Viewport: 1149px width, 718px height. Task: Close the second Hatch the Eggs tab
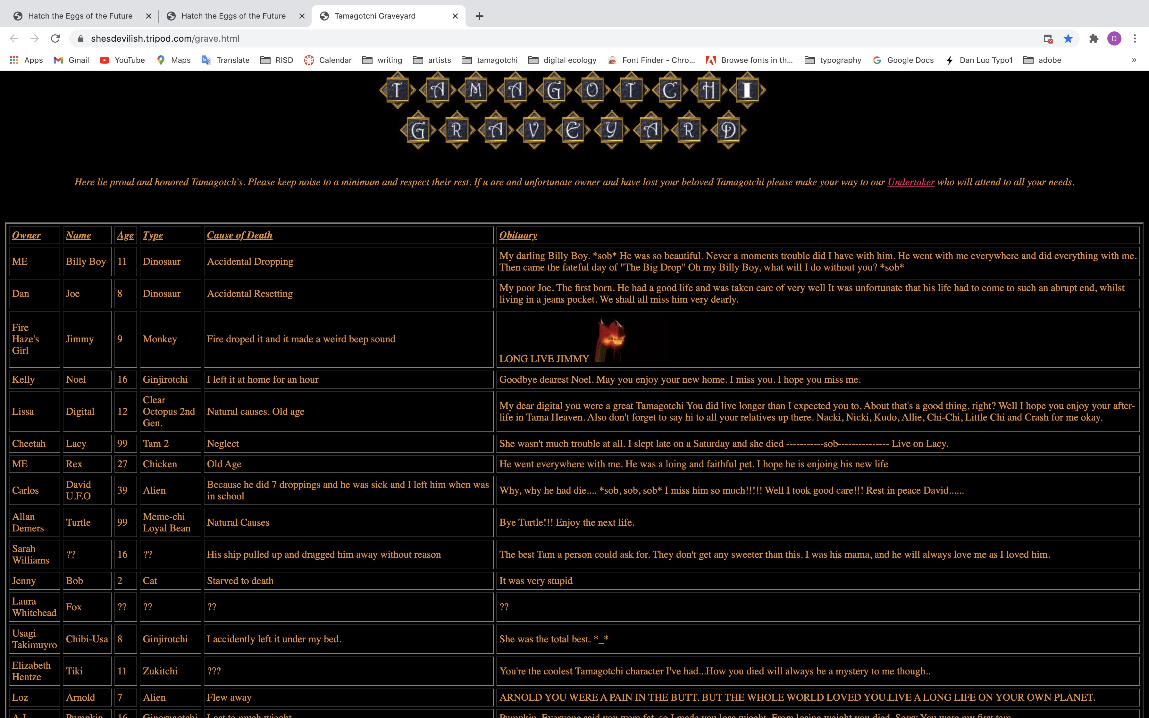coord(302,16)
